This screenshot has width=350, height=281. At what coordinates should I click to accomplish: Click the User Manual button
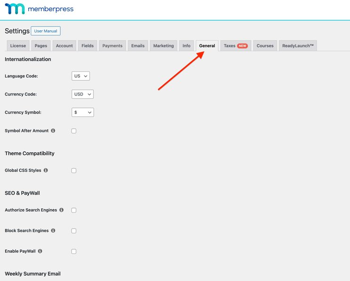[46, 31]
